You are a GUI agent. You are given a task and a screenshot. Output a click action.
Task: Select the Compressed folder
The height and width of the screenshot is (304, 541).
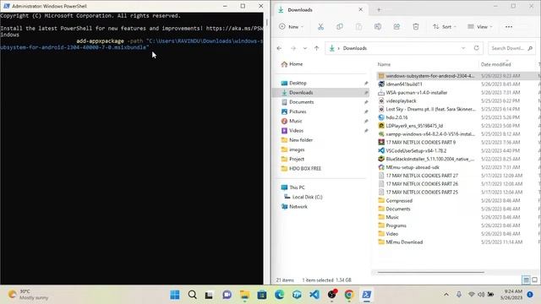399,201
